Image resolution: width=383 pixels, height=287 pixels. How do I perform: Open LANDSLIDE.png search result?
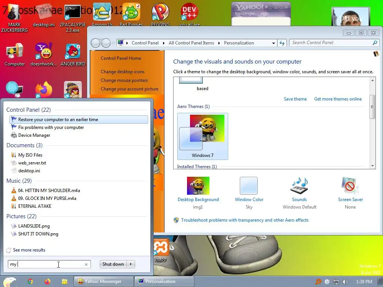(79, 226)
